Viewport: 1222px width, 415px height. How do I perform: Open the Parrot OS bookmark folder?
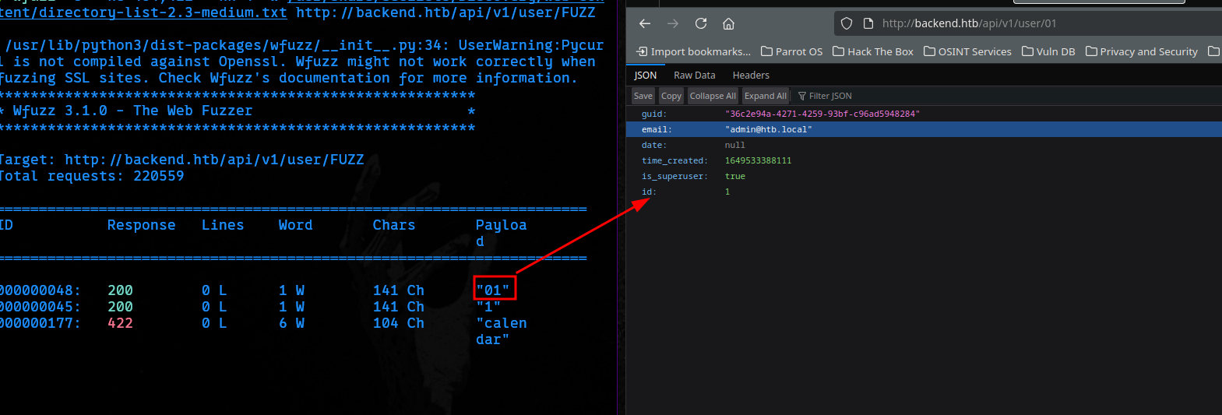[x=791, y=51]
